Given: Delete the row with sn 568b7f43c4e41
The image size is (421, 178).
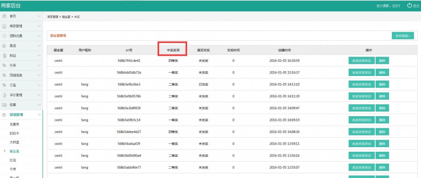Looking at the screenshot, I should (x=382, y=60).
